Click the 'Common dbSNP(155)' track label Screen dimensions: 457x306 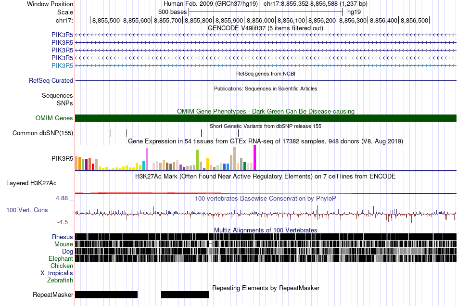(x=42, y=133)
